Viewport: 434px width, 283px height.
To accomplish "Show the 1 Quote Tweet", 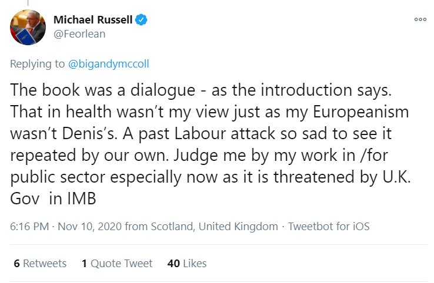I will (117, 264).
